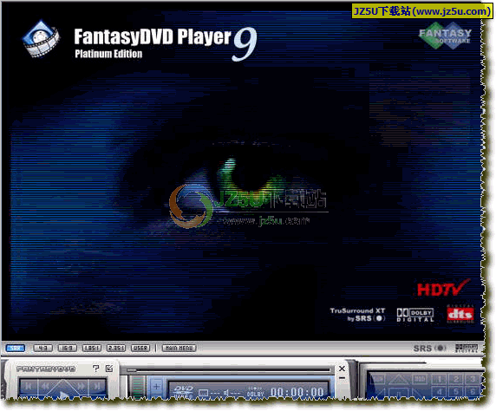Click the top-left navigation panel button
The width and height of the screenshot is (496, 411).
(x=378, y=379)
